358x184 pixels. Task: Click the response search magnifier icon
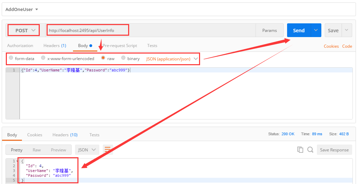(x=310, y=150)
